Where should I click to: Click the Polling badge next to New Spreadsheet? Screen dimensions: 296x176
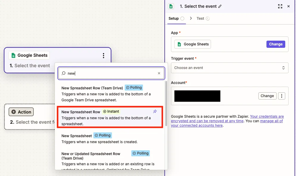103,135
